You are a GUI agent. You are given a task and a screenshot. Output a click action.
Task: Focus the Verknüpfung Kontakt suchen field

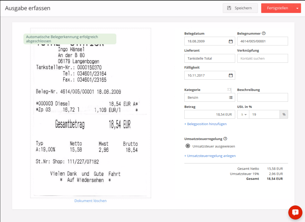(x=262, y=58)
